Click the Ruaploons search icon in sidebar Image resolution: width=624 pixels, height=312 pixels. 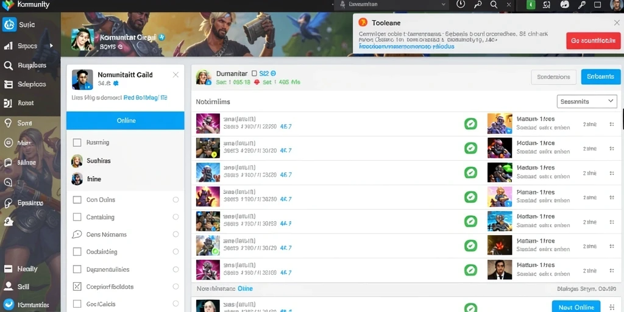point(9,65)
